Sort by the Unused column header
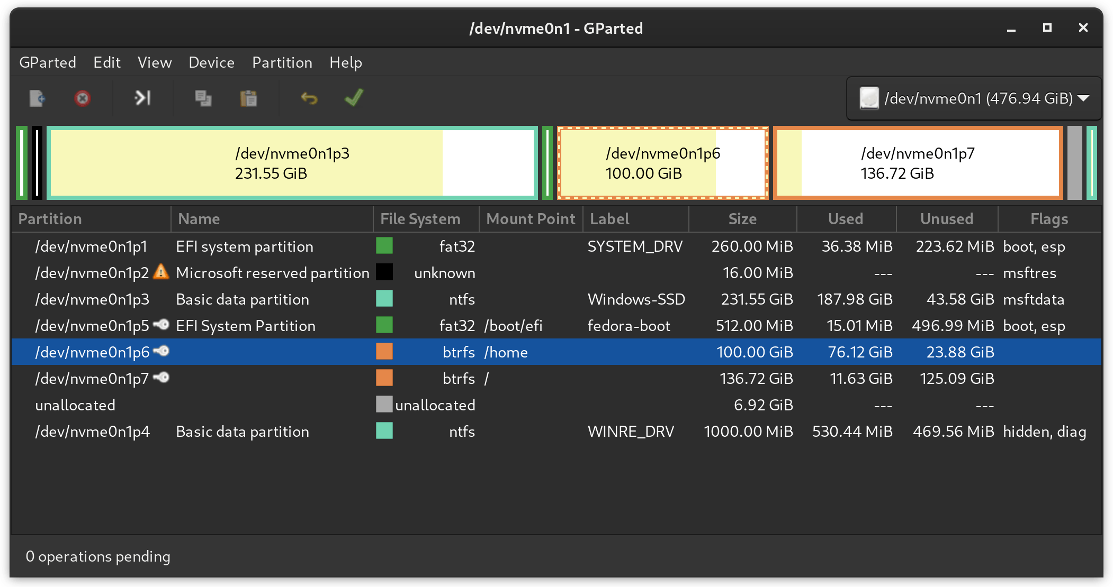Viewport: 1113px width, 587px height. (946, 219)
